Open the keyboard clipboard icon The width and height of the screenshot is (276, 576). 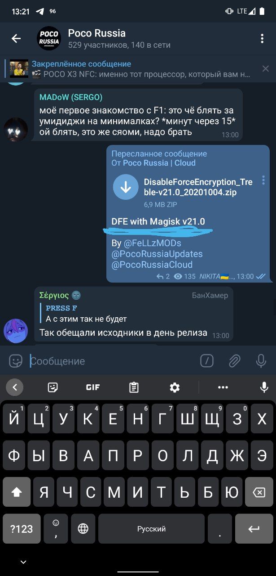click(x=134, y=387)
